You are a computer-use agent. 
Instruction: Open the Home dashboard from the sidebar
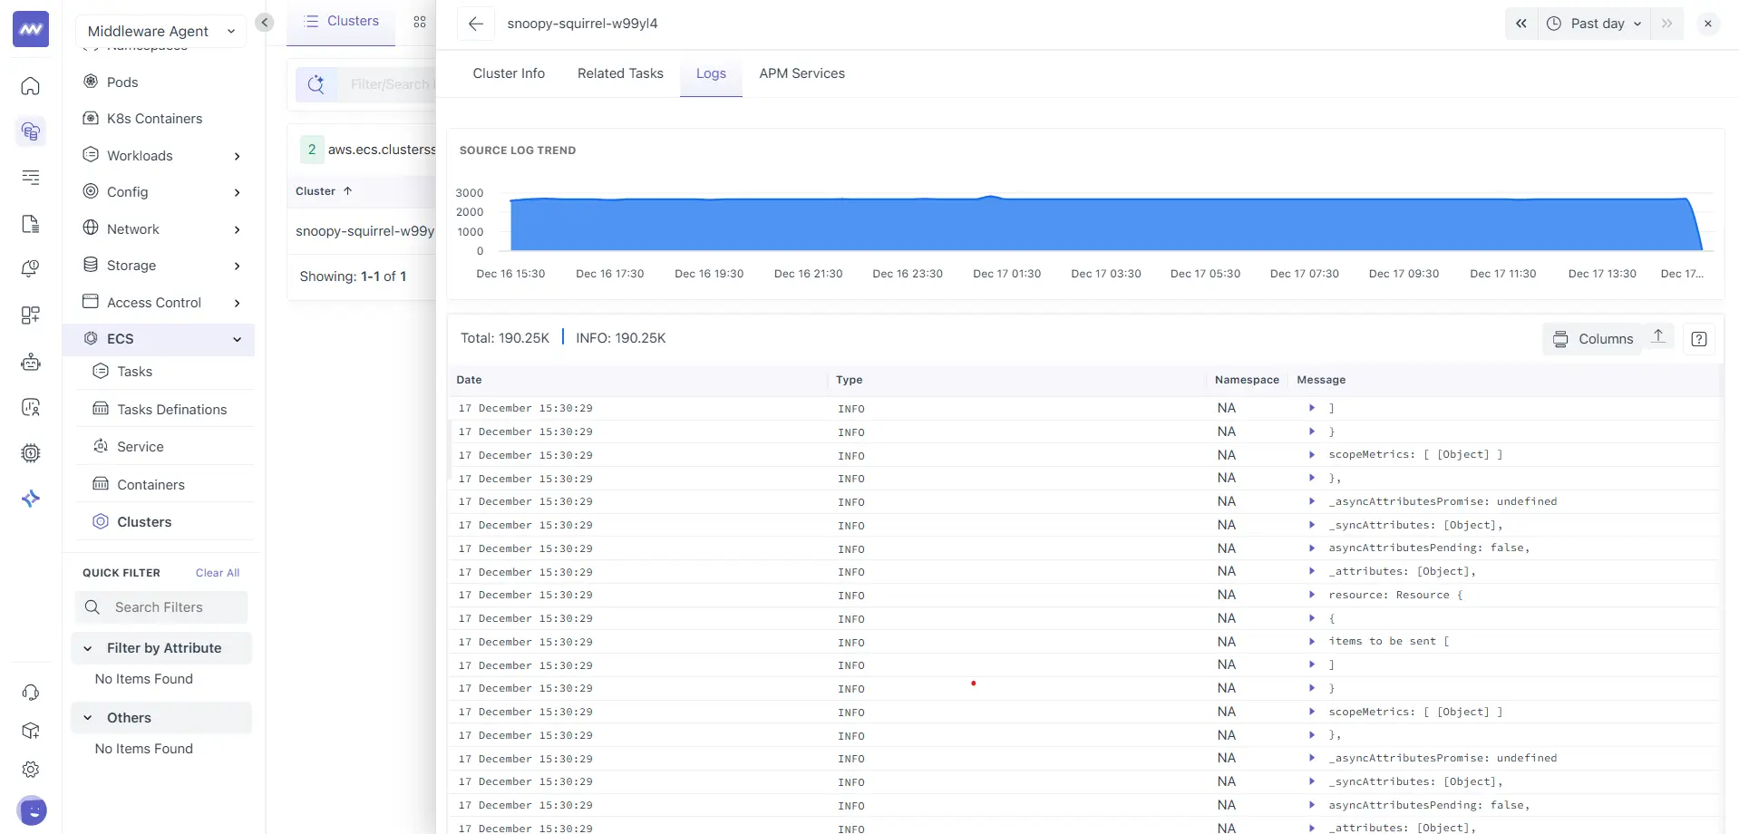(31, 86)
